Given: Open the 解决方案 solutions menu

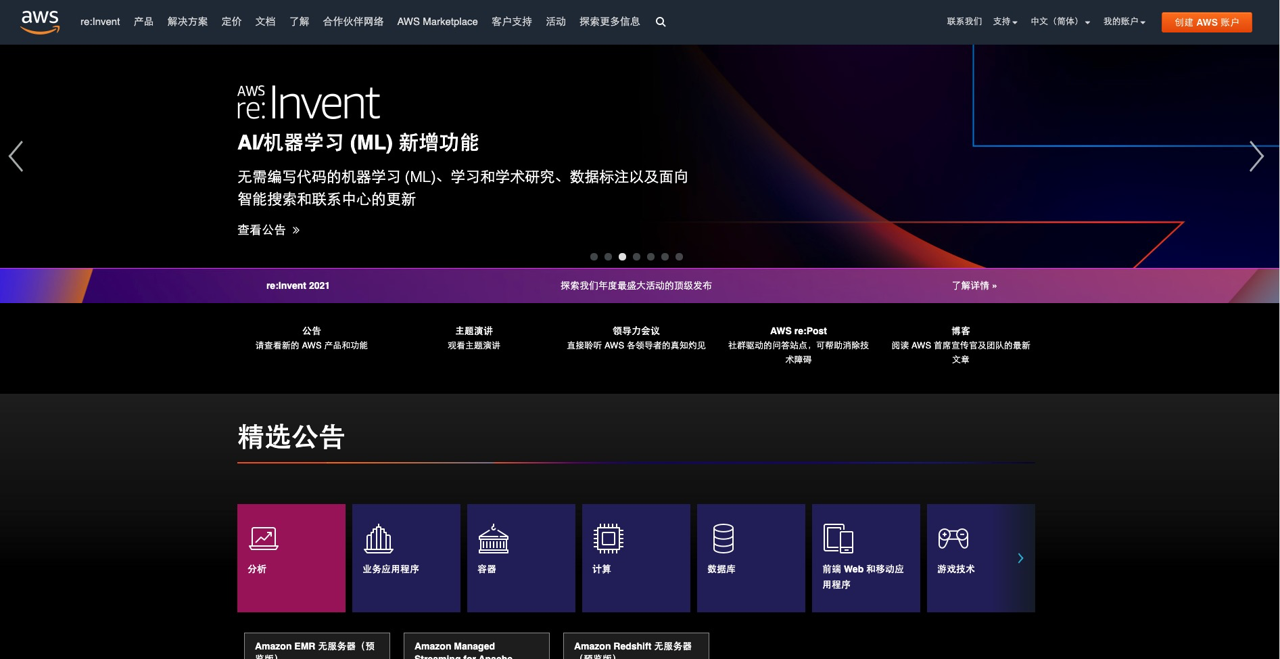Looking at the screenshot, I should coord(187,22).
